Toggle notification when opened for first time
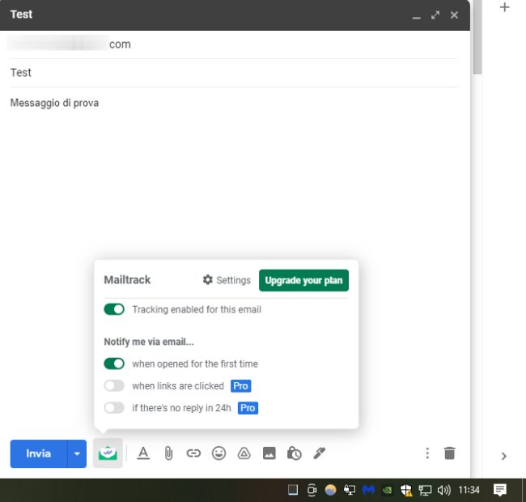The width and height of the screenshot is (526, 502). click(x=114, y=364)
